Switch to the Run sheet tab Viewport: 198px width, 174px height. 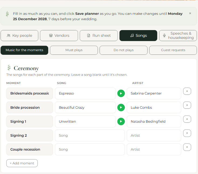(99, 36)
